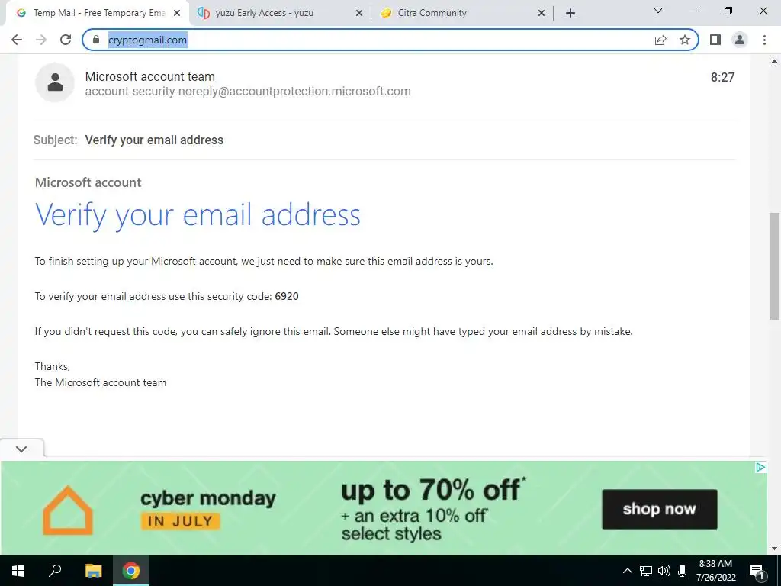
Task: Toggle the taskbar volume speaker icon
Action: pyautogui.click(x=664, y=571)
